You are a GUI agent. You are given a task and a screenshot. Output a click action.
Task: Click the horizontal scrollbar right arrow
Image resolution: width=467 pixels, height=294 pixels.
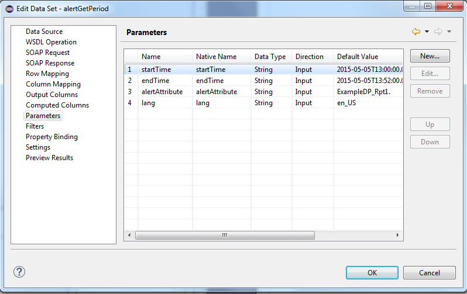tap(398, 235)
